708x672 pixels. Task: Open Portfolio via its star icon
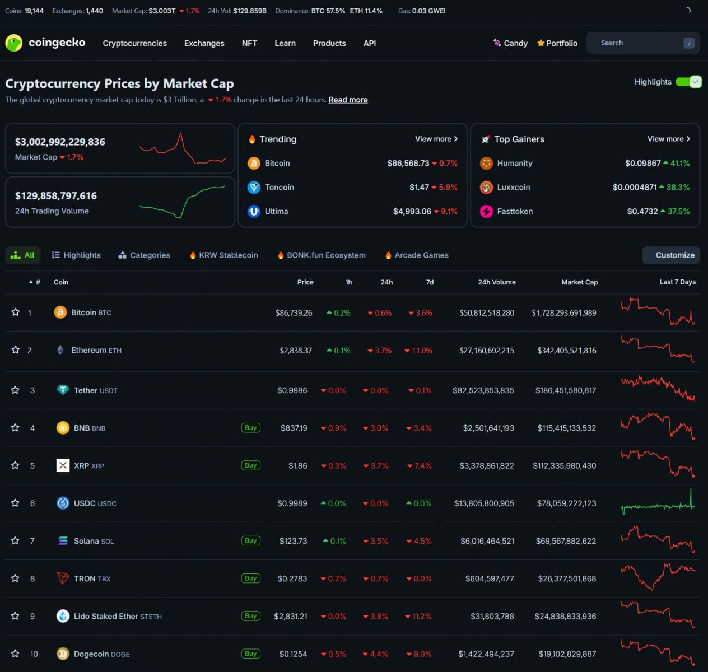click(x=541, y=43)
